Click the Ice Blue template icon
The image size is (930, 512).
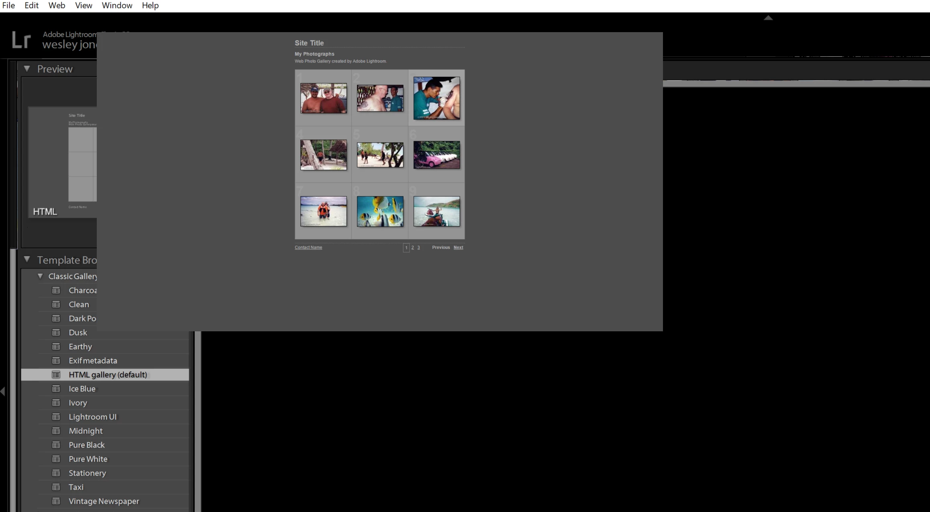[x=56, y=389]
